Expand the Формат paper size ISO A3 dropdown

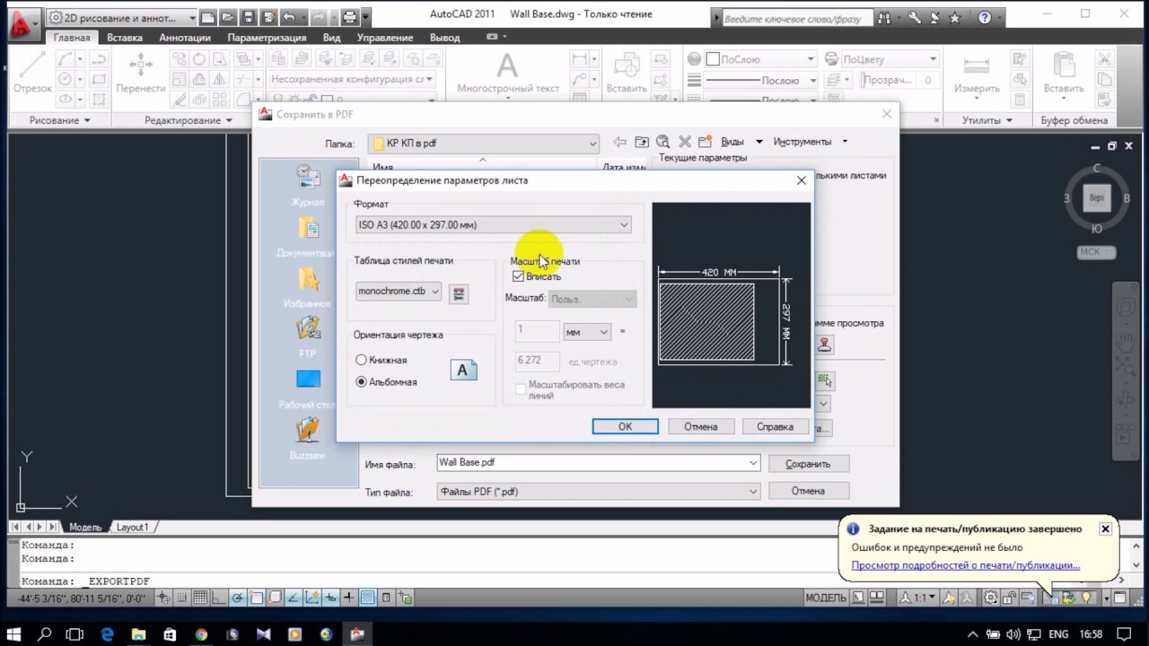pos(493,224)
